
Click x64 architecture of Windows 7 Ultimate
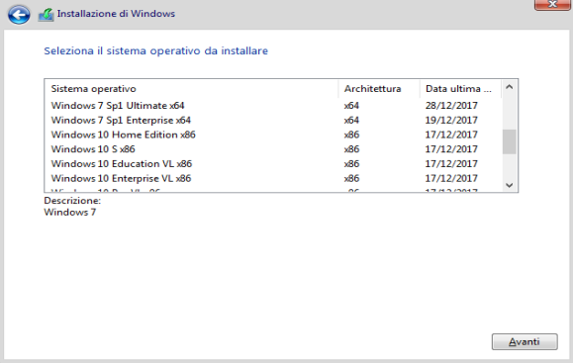click(351, 106)
